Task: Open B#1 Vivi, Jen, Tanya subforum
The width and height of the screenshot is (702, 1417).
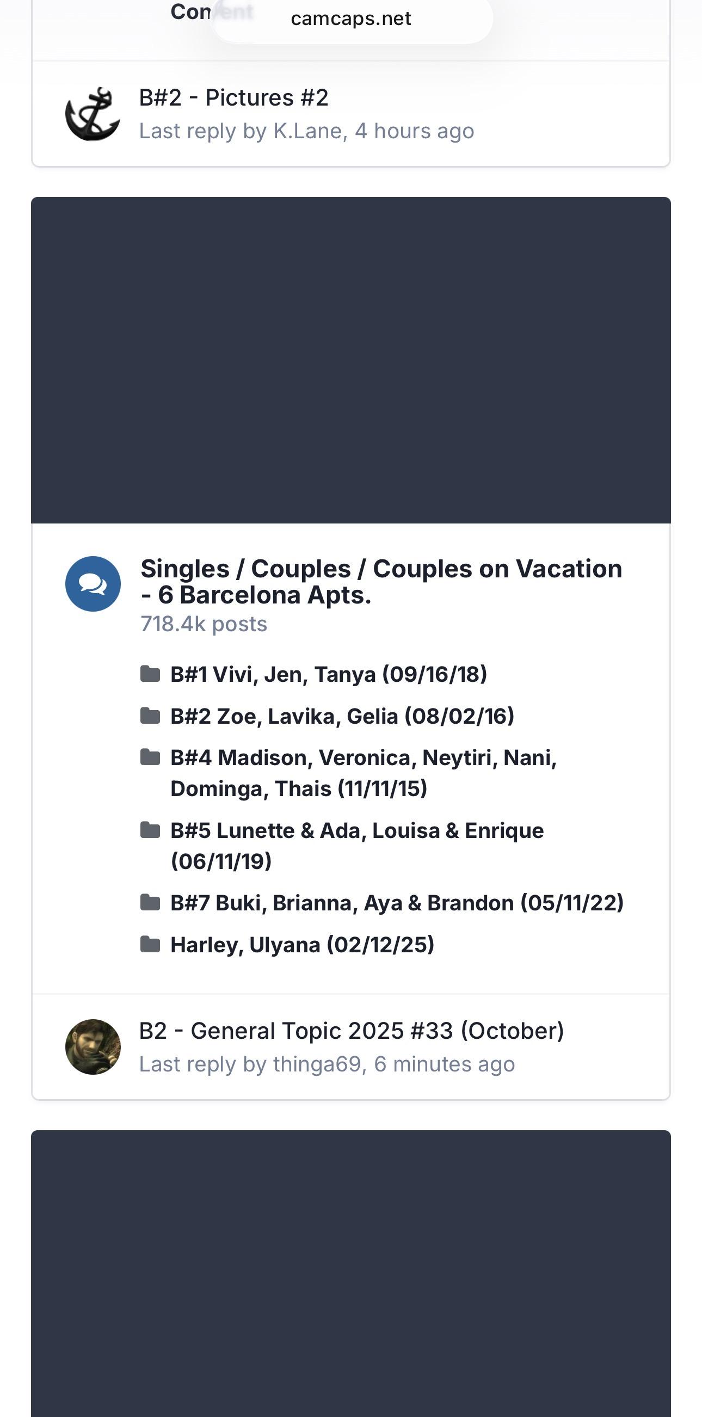Action: 329,674
